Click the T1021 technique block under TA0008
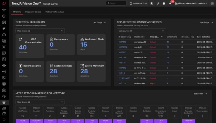The height and width of the screenshot is (123, 216). (x=119, y=121)
